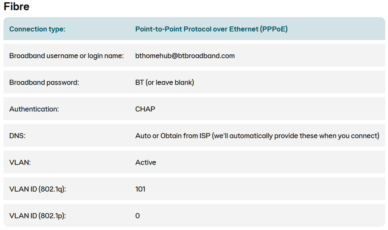Image resolution: width=388 pixels, height=230 pixels.
Task: Select the VLAN row label
Action: pyautogui.click(x=20, y=163)
